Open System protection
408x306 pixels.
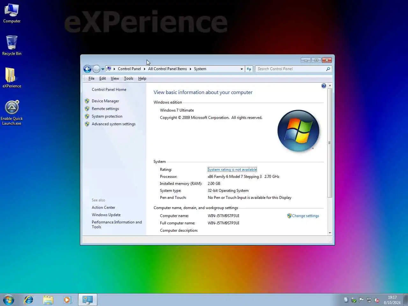[x=107, y=116]
